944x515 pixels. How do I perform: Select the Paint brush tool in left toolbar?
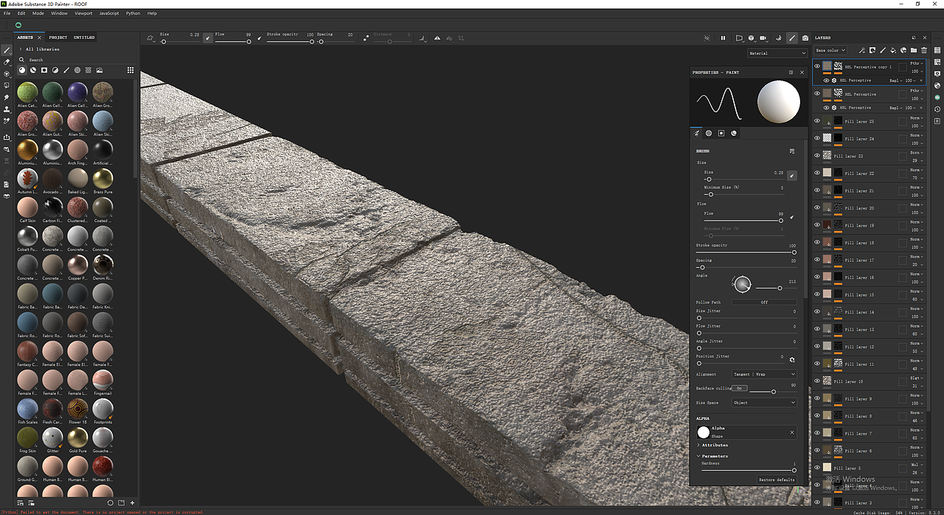pyautogui.click(x=7, y=50)
